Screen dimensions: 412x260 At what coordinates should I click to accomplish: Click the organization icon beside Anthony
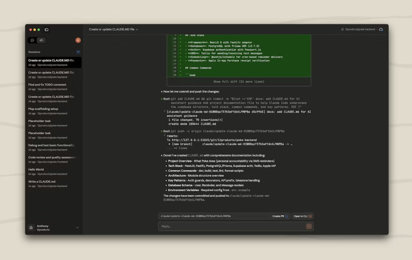coord(31,228)
